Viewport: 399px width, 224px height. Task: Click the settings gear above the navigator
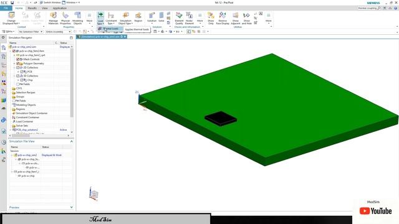tap(3, 37)
